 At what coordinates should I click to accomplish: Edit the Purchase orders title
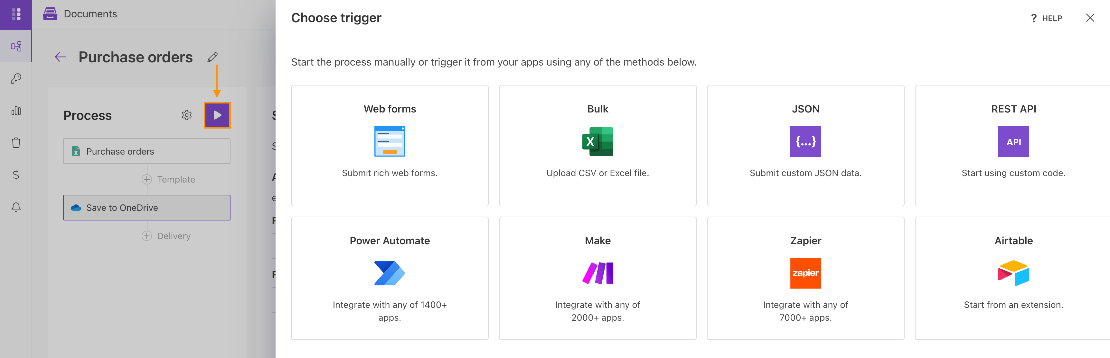[x=212, y=57]
